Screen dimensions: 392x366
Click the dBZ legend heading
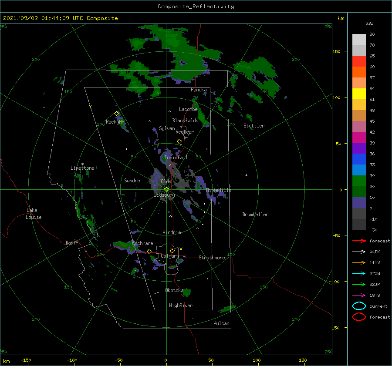(x=369, y=23)
